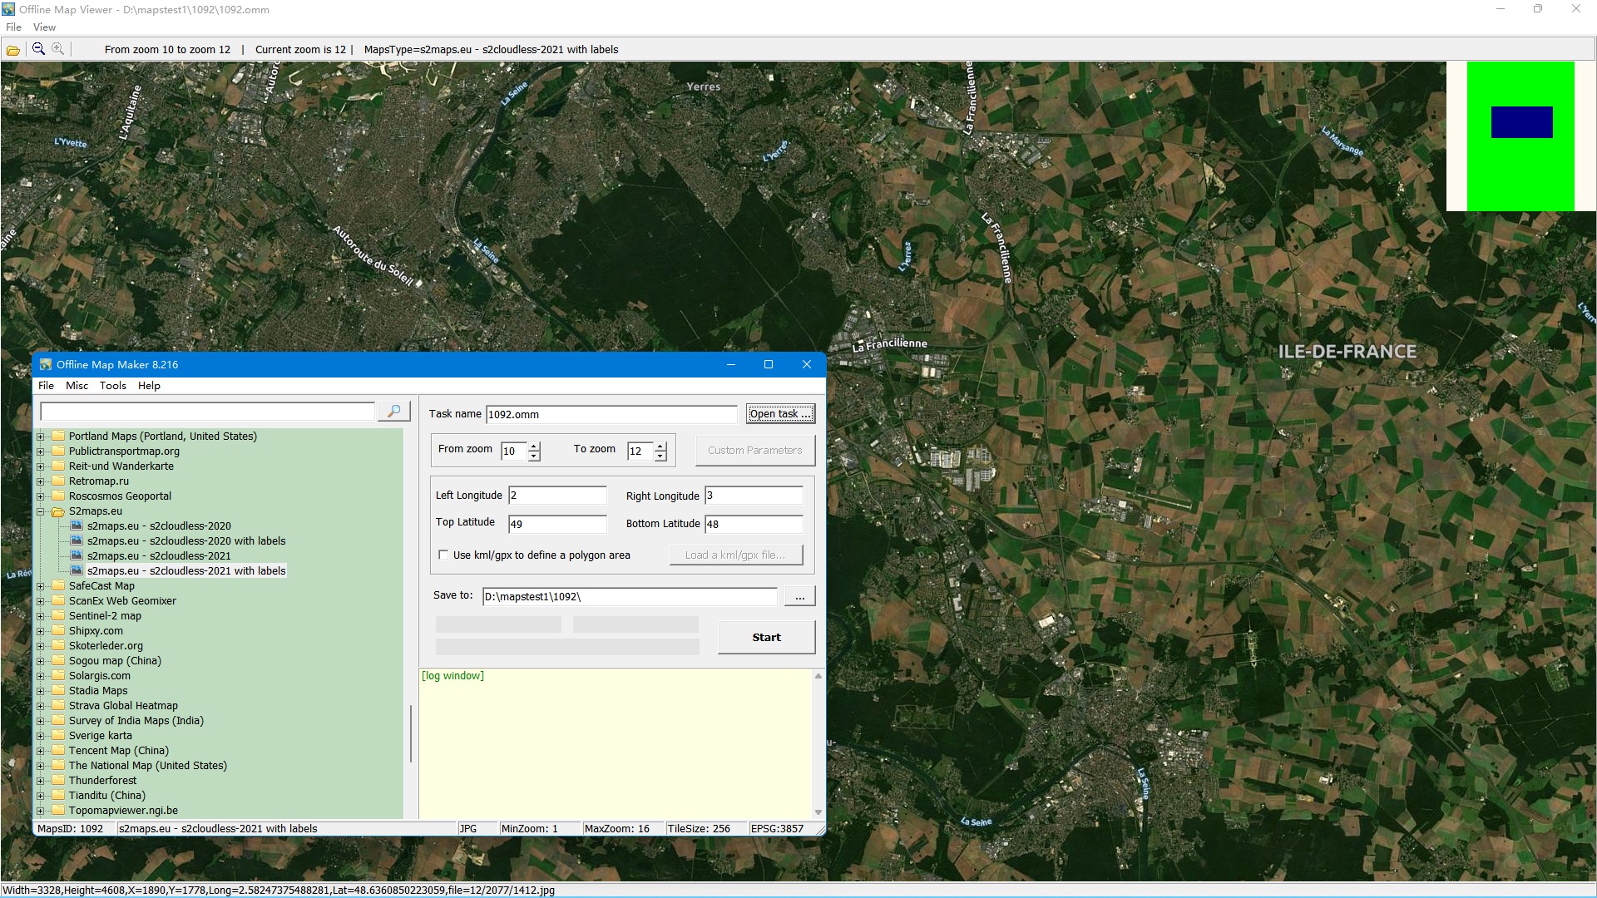Click the Open task ... button

[780, 414]
